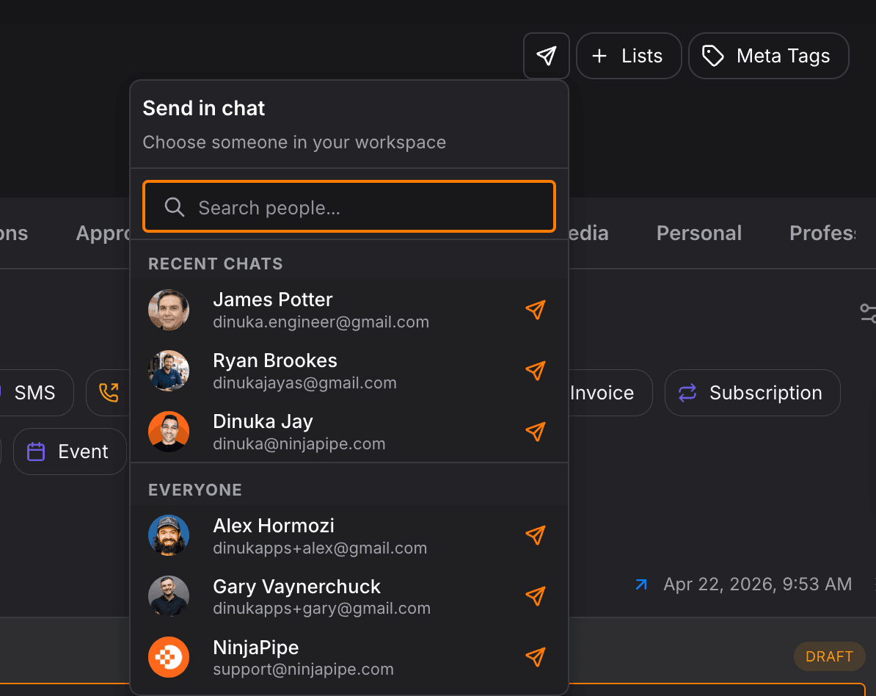Image resolution: width=876 pixels, height=696 pixels.
Task: Switch to the Personal tab
Action: click(x=698, y=233)
